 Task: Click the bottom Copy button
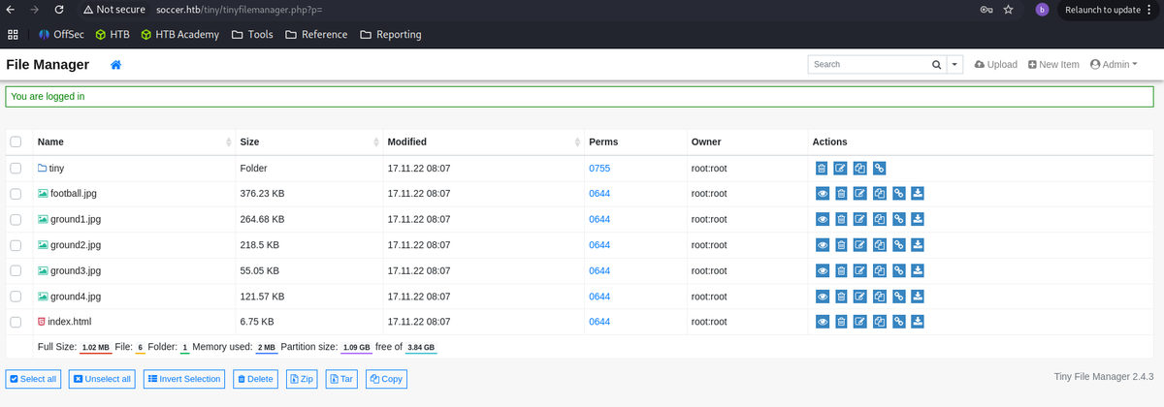(386, 379)
